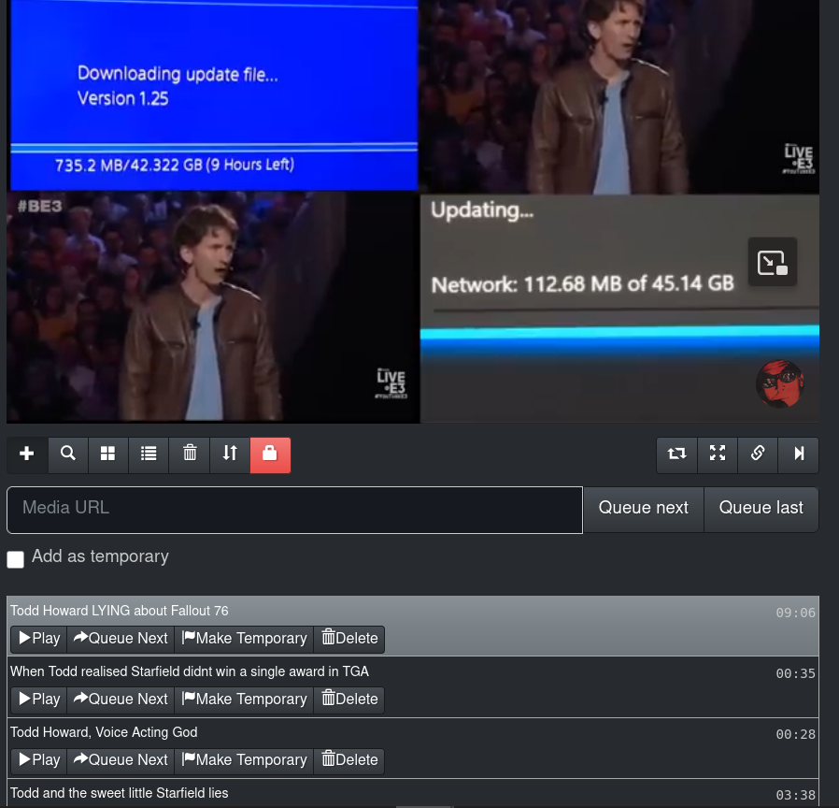Switch to the list view icon
The image size is (839, 808).
pyautogui.click(x=149, y=454)
